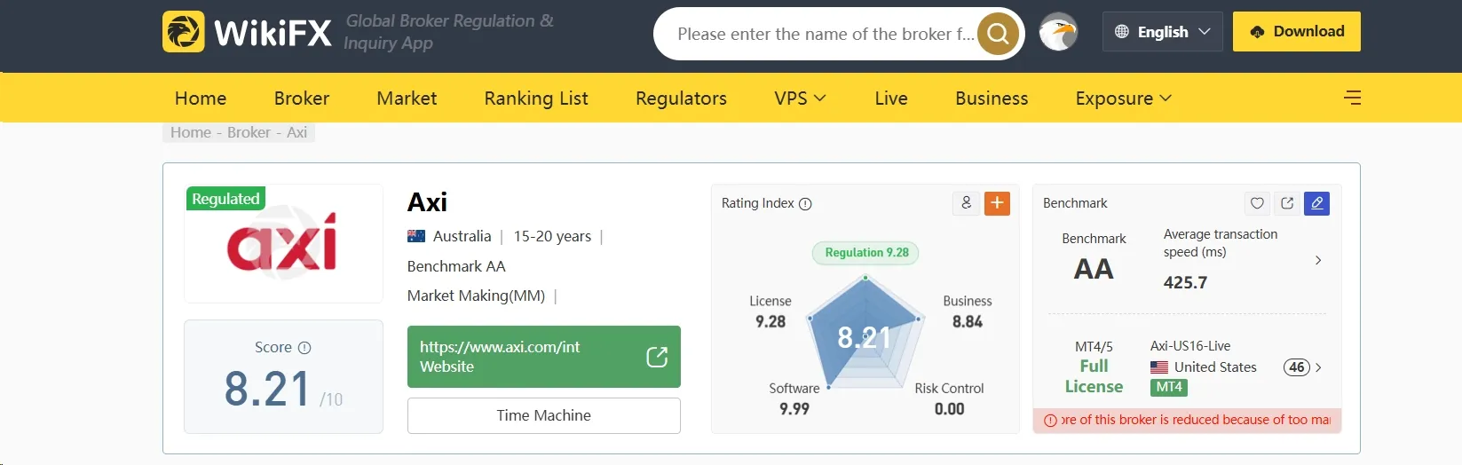Screen dimensions: 1462x465
Task: Click the 425.7 transaction speed value
Action: [1185, 282]
